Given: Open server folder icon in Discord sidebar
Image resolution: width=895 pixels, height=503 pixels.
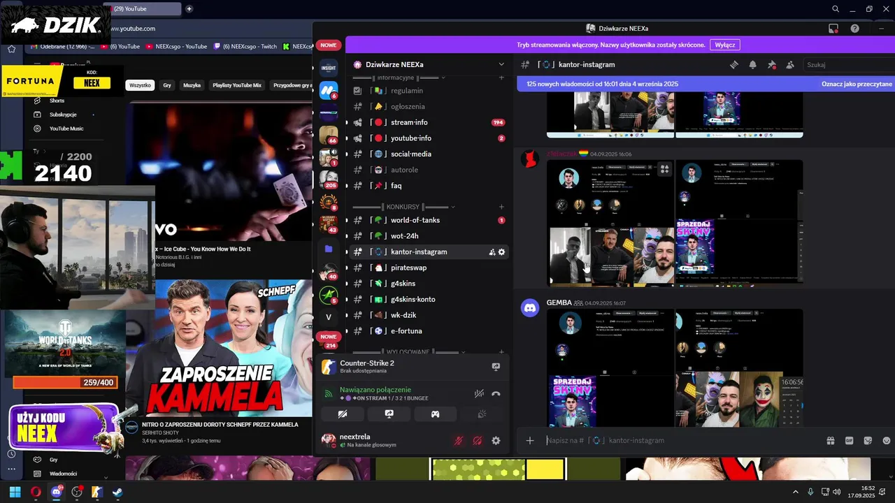Looking at the screenshot, I should [329, 249].
